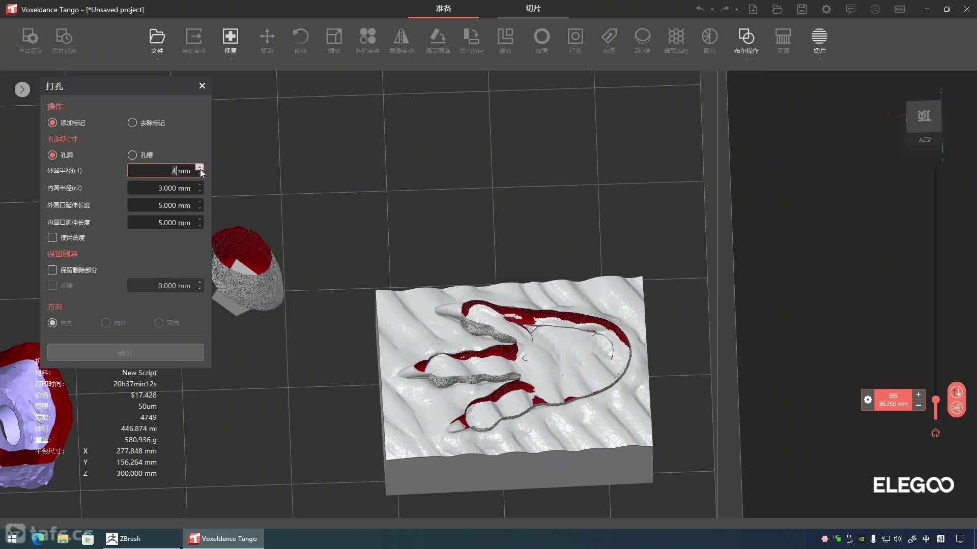Select the 旋转 (Rotate) tool

tap(301, 41)
